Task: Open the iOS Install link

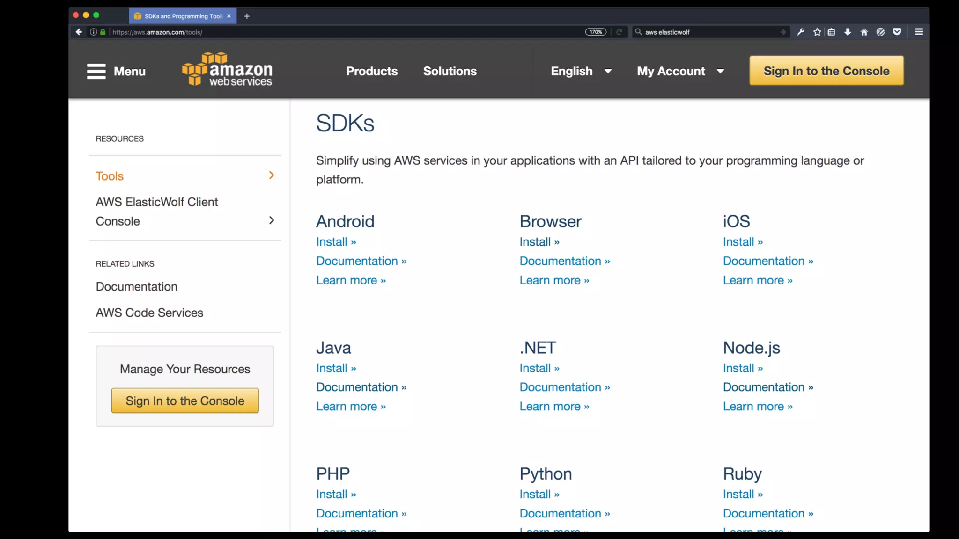Action: [x=743, y=242]
